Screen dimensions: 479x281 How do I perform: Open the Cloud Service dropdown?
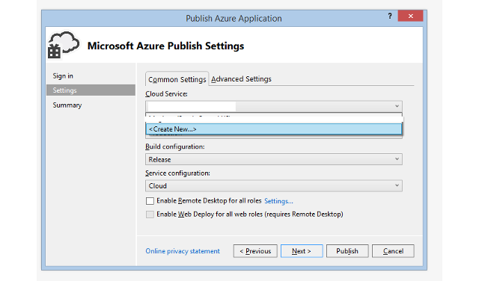274,106
